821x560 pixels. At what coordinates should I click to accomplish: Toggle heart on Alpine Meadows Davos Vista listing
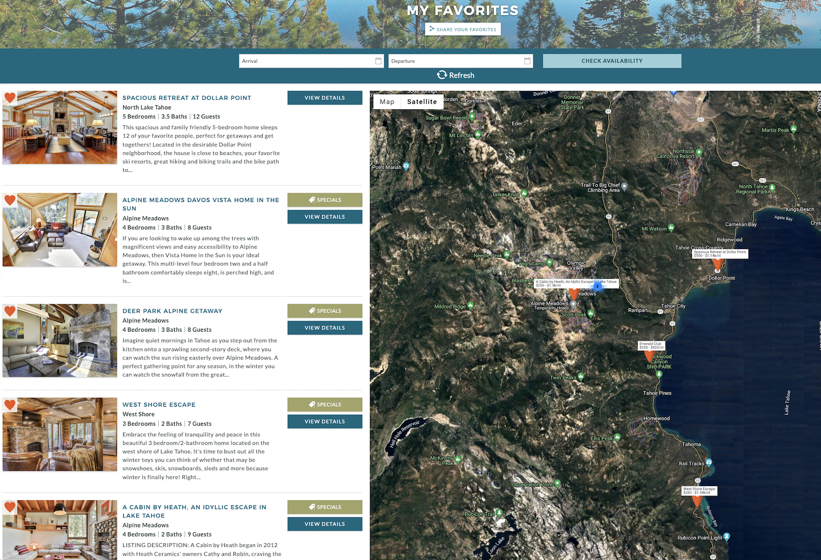pos(10,200)
